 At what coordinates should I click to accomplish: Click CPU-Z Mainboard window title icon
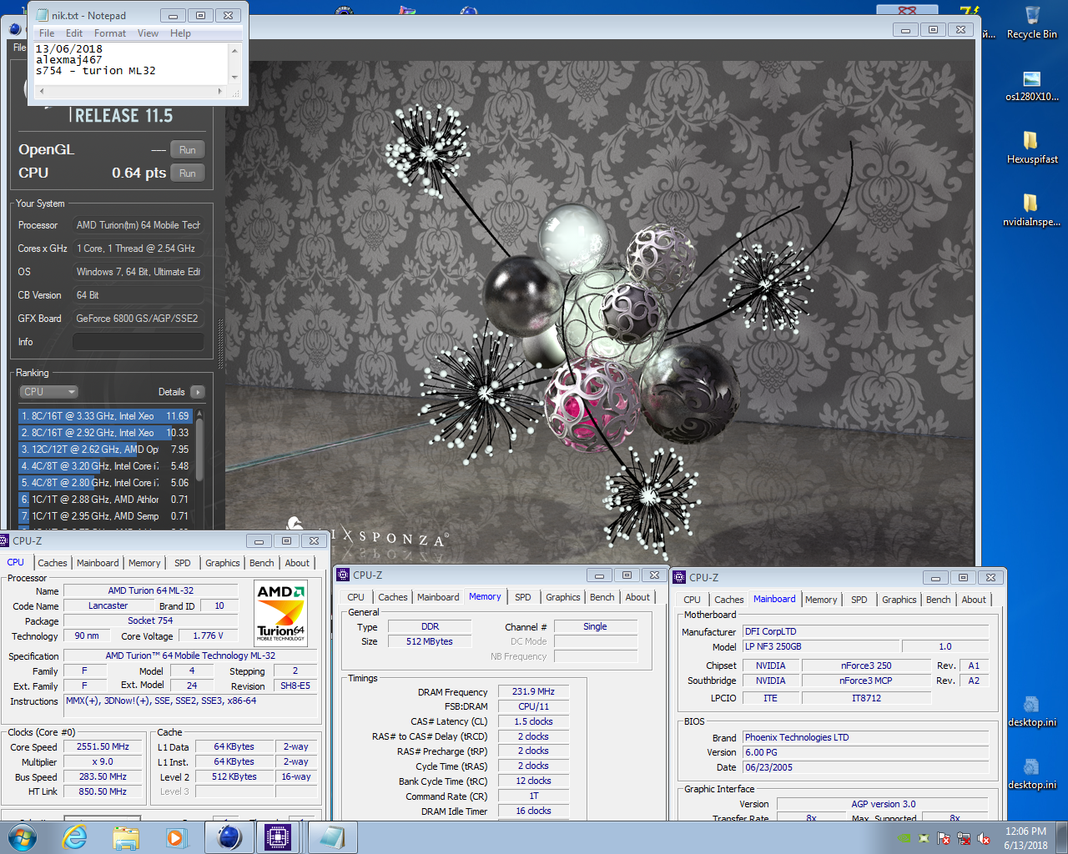click(x=679, y=577)
